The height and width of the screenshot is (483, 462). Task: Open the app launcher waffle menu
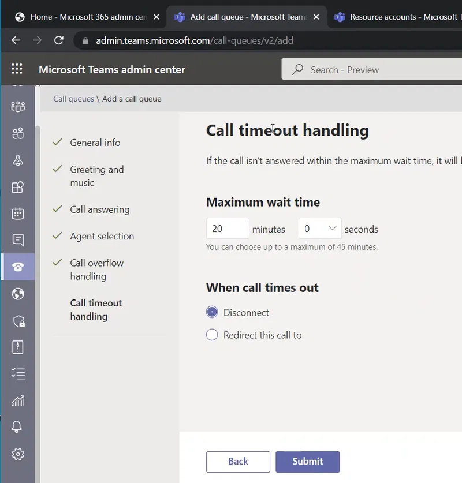coord(17,69)
